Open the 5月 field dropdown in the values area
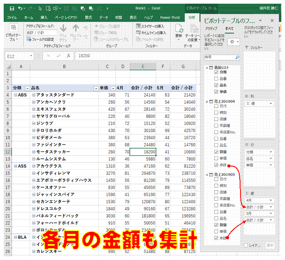 pyautogui.click(x=271, y=213)
